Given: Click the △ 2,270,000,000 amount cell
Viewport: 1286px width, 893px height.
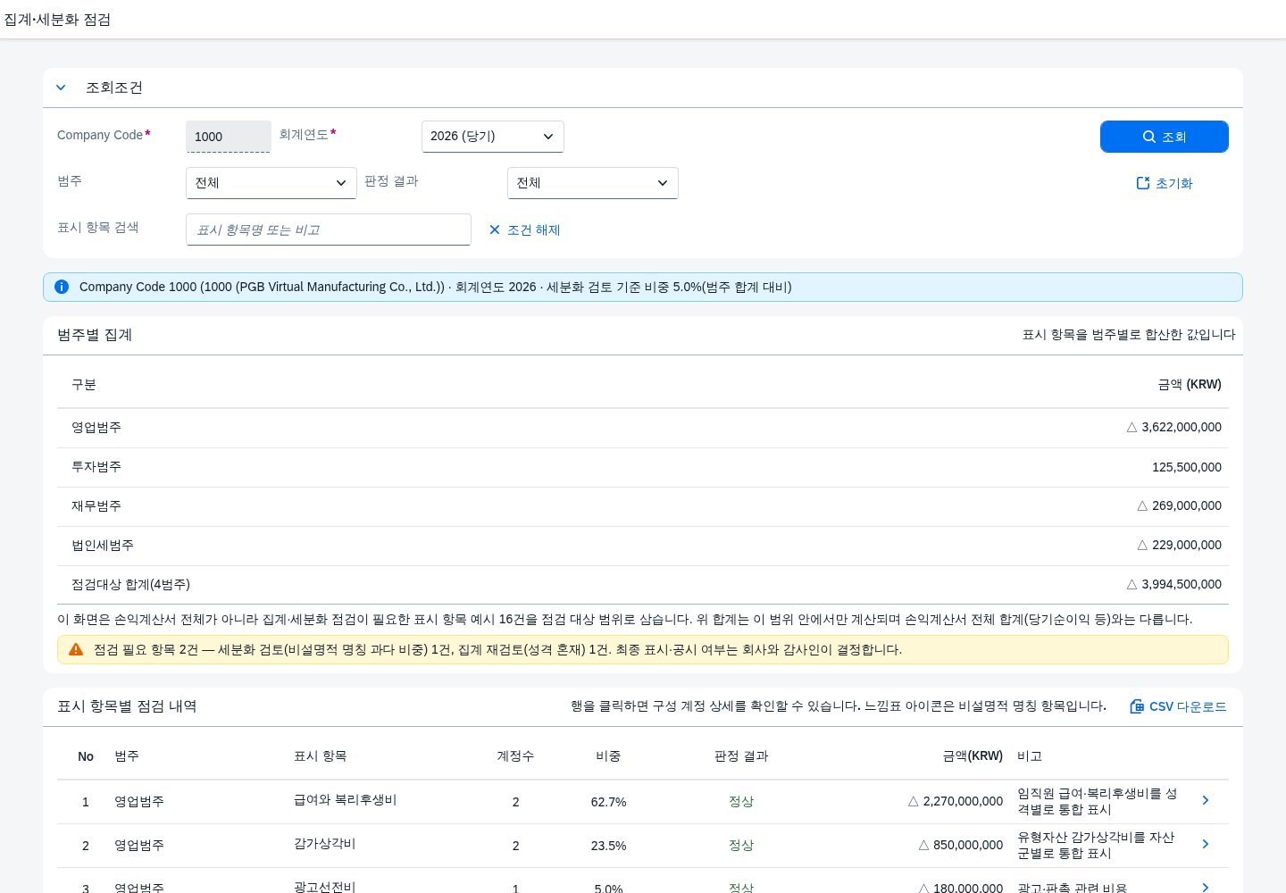Looking at the screenshot, I should click(x=956, y=801).
